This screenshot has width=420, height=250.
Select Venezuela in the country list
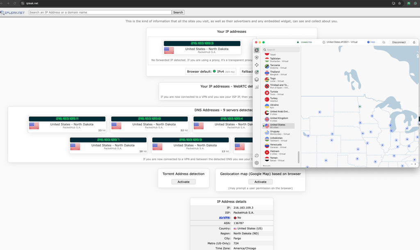click(278, 145)
